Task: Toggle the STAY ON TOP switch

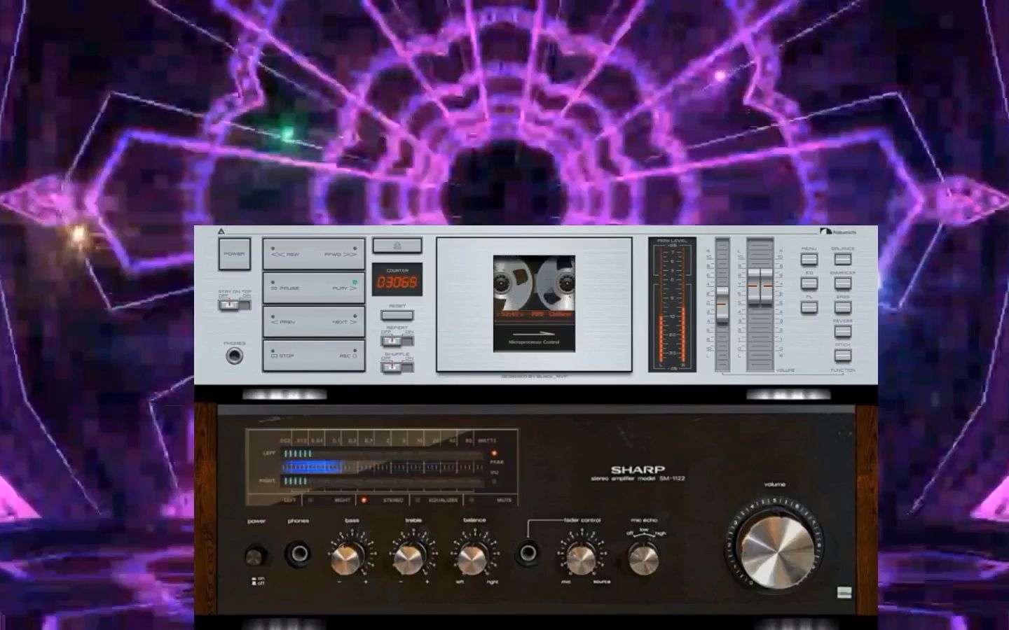Action: [x=234, y=304]
